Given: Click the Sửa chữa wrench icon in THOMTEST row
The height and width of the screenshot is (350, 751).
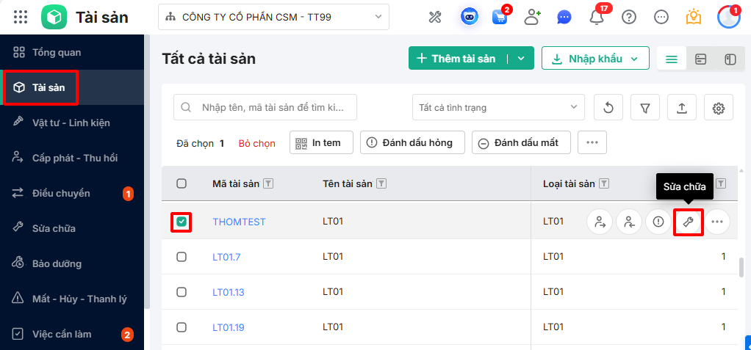Looking at the screenshot, I should click(x=688, y=222).
